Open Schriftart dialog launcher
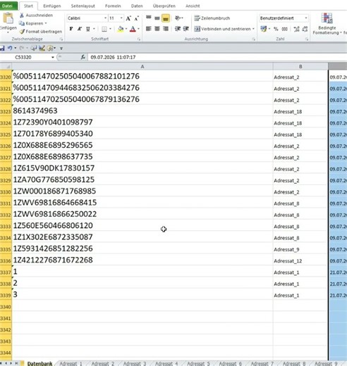 coord(139,39)
